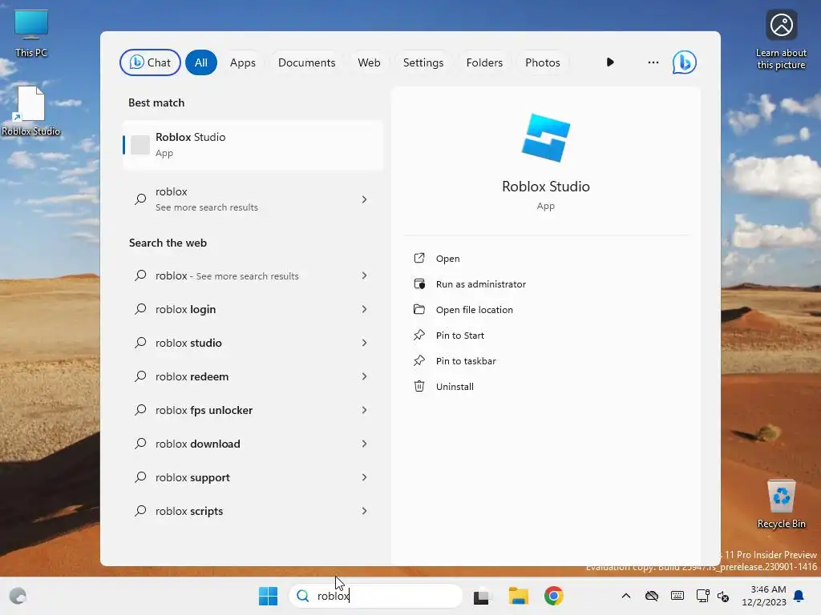821x615 pixels.
Task: Expand chevron for 'roblox support' suggestion
Action: click(365, 477)
